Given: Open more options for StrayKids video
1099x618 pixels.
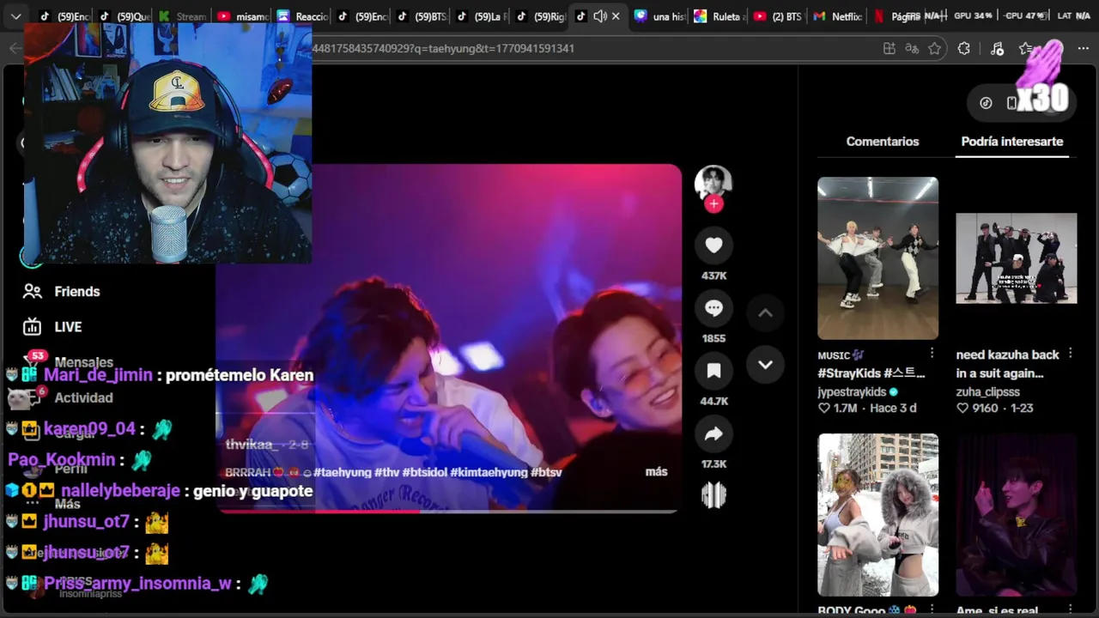Looking at the screenshot, I should 932,354.
